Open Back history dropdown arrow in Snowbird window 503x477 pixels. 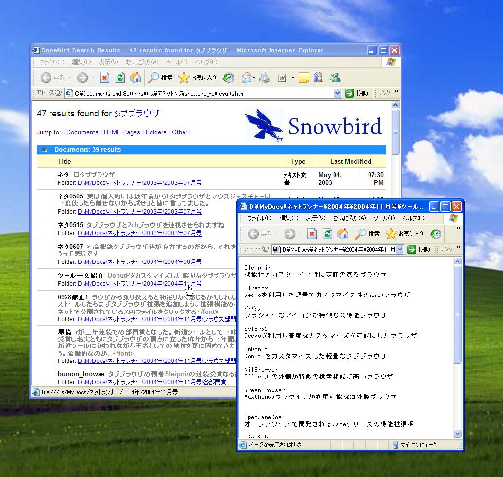(69, 78)
